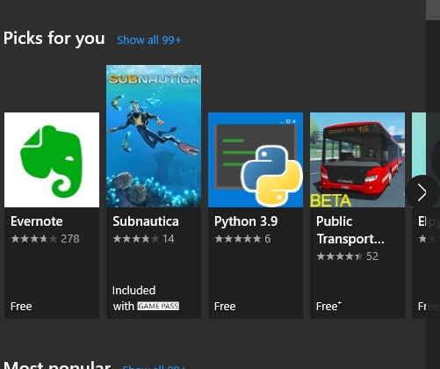Screen dimensions: 440x369
Task: Open the Python 3.9 logo tile
Action: click(256, 160)
